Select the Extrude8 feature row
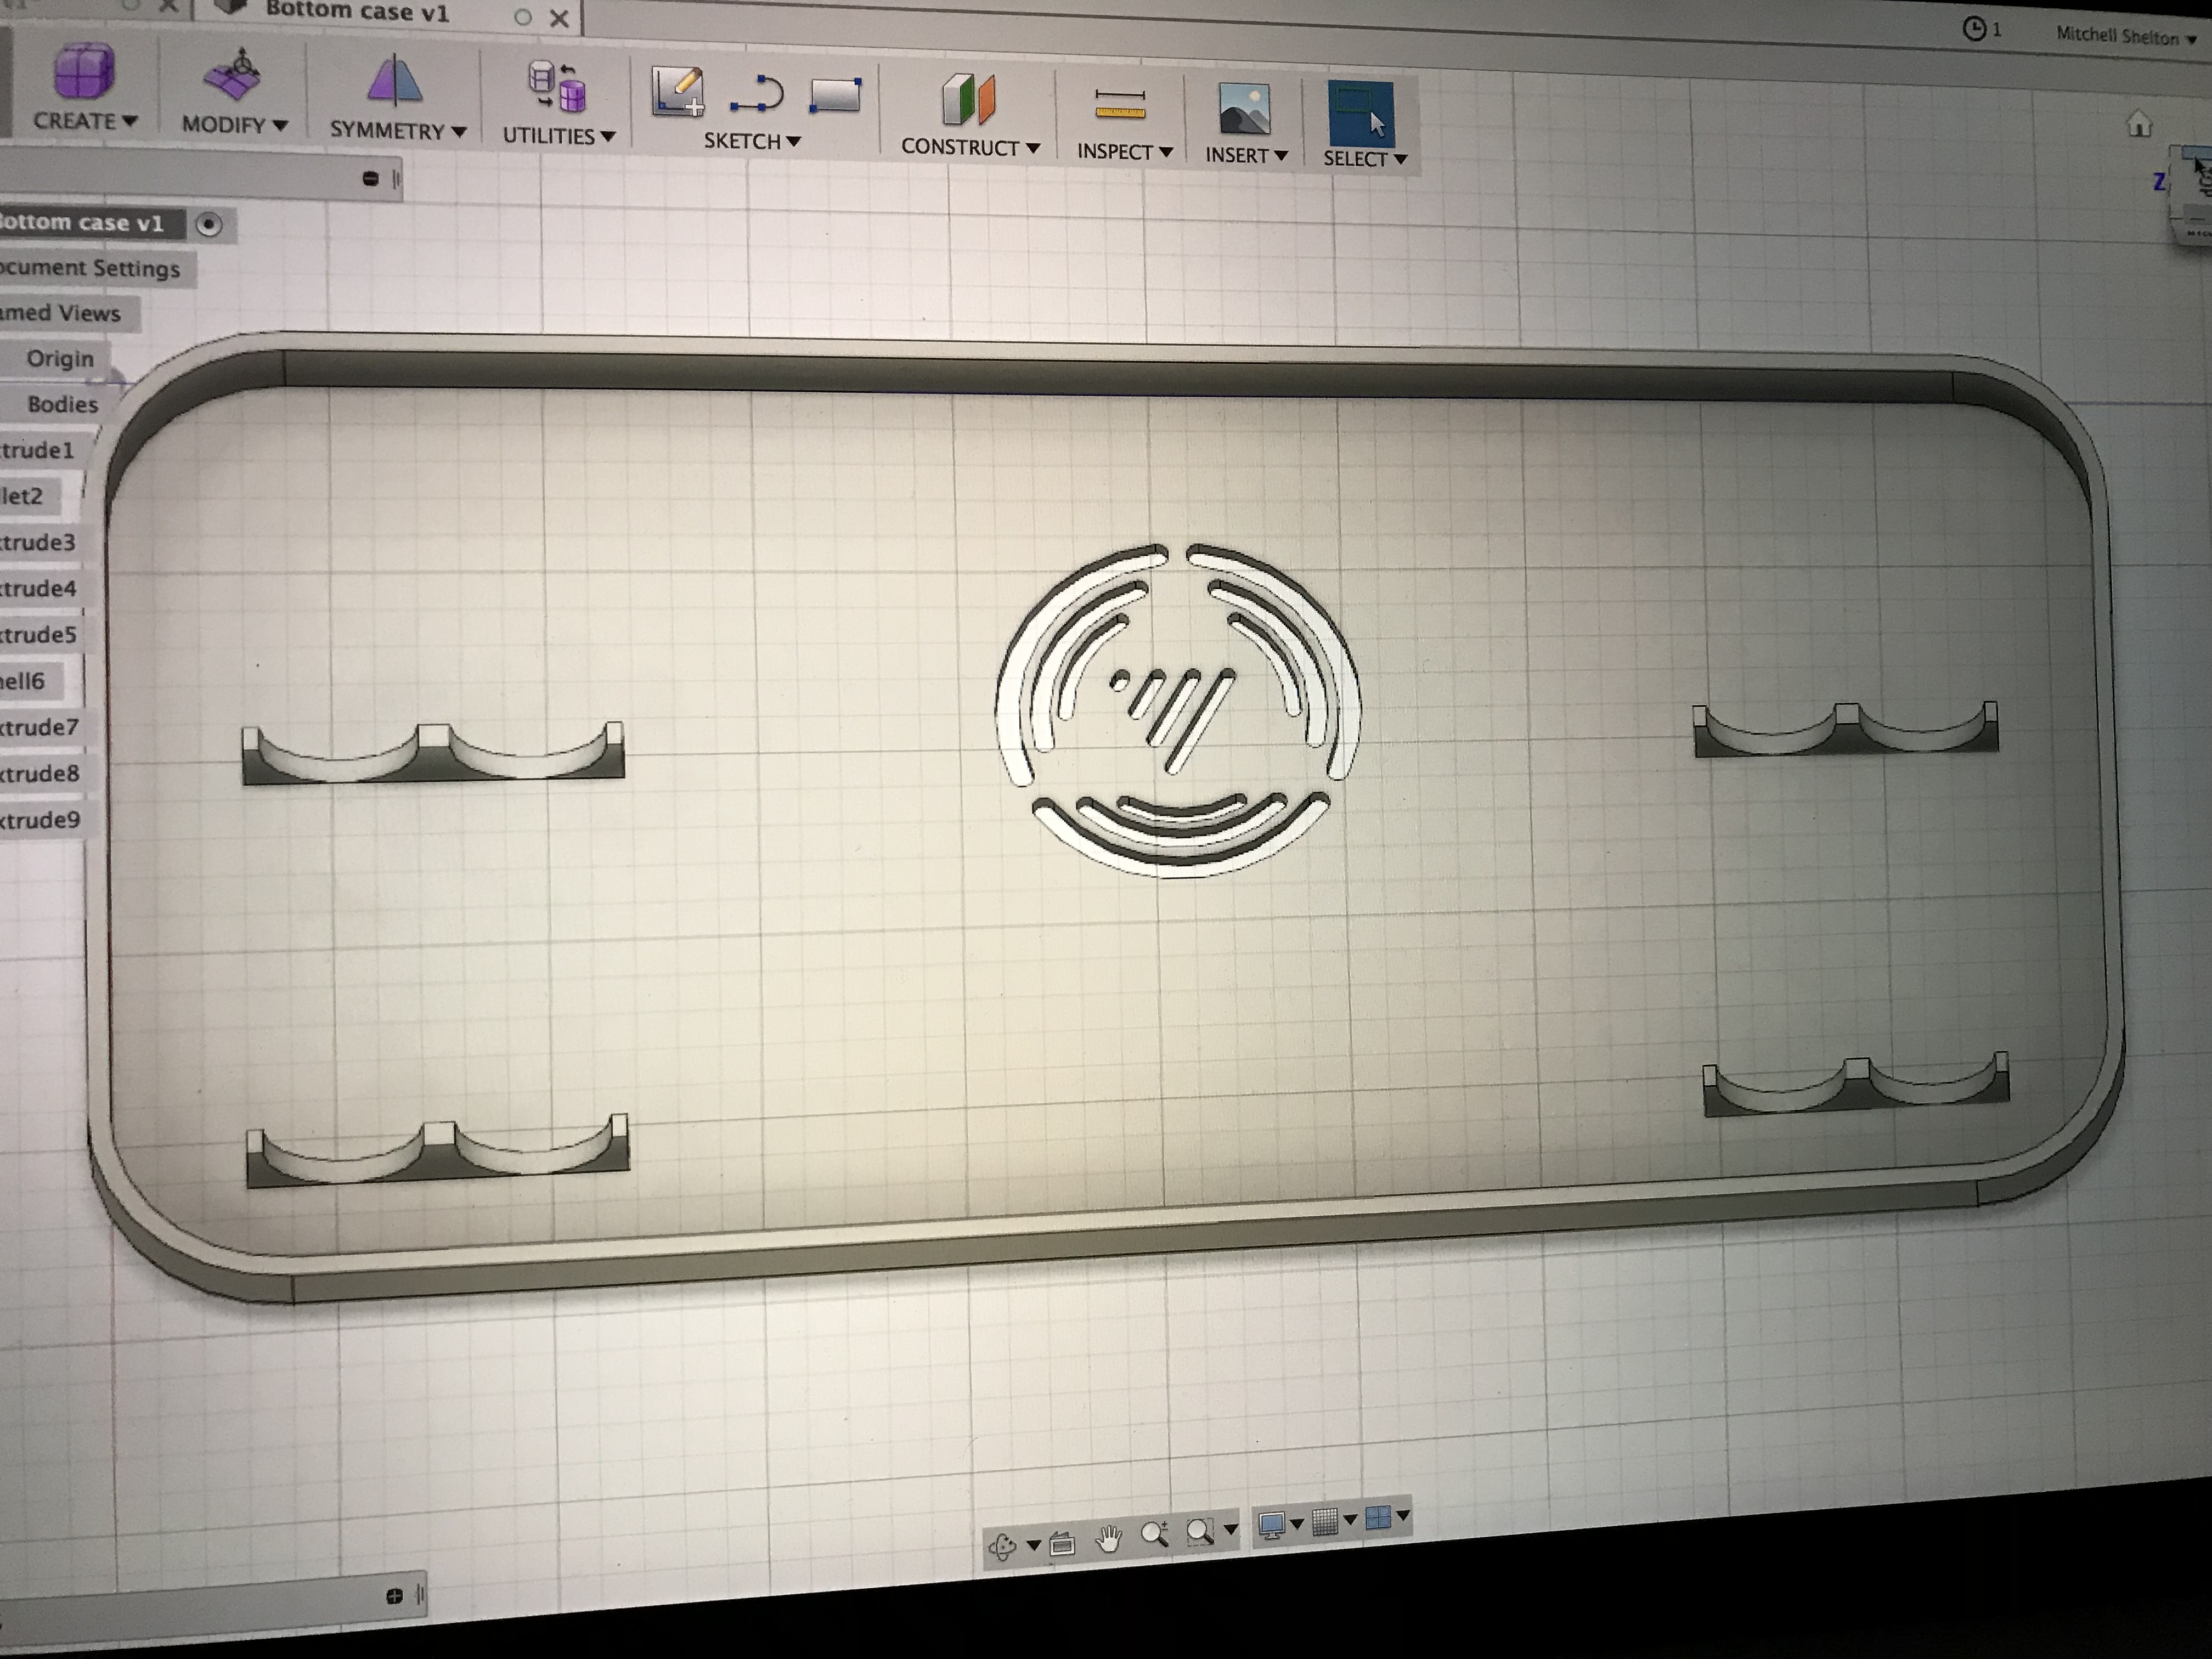 coord(39,773)
